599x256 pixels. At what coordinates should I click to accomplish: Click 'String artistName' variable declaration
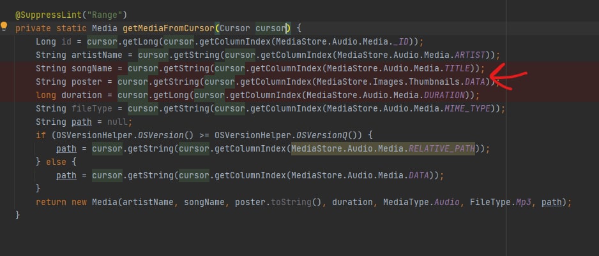click(x=79, y=55)
